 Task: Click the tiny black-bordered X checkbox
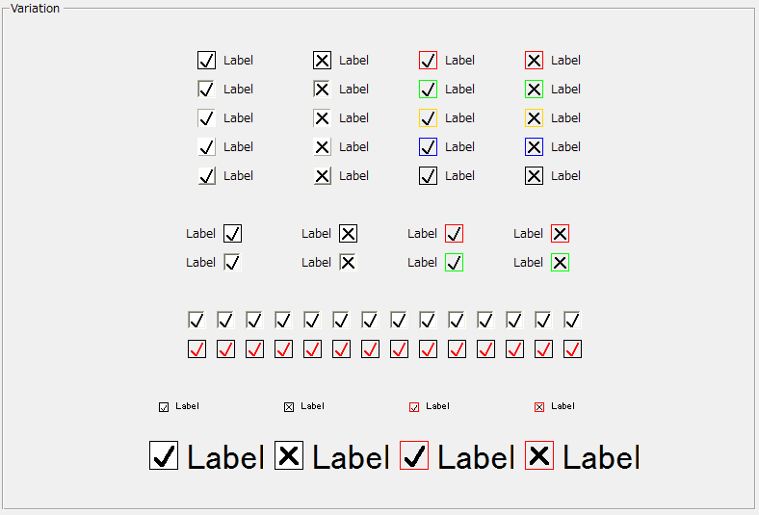(x=289, y=407)
